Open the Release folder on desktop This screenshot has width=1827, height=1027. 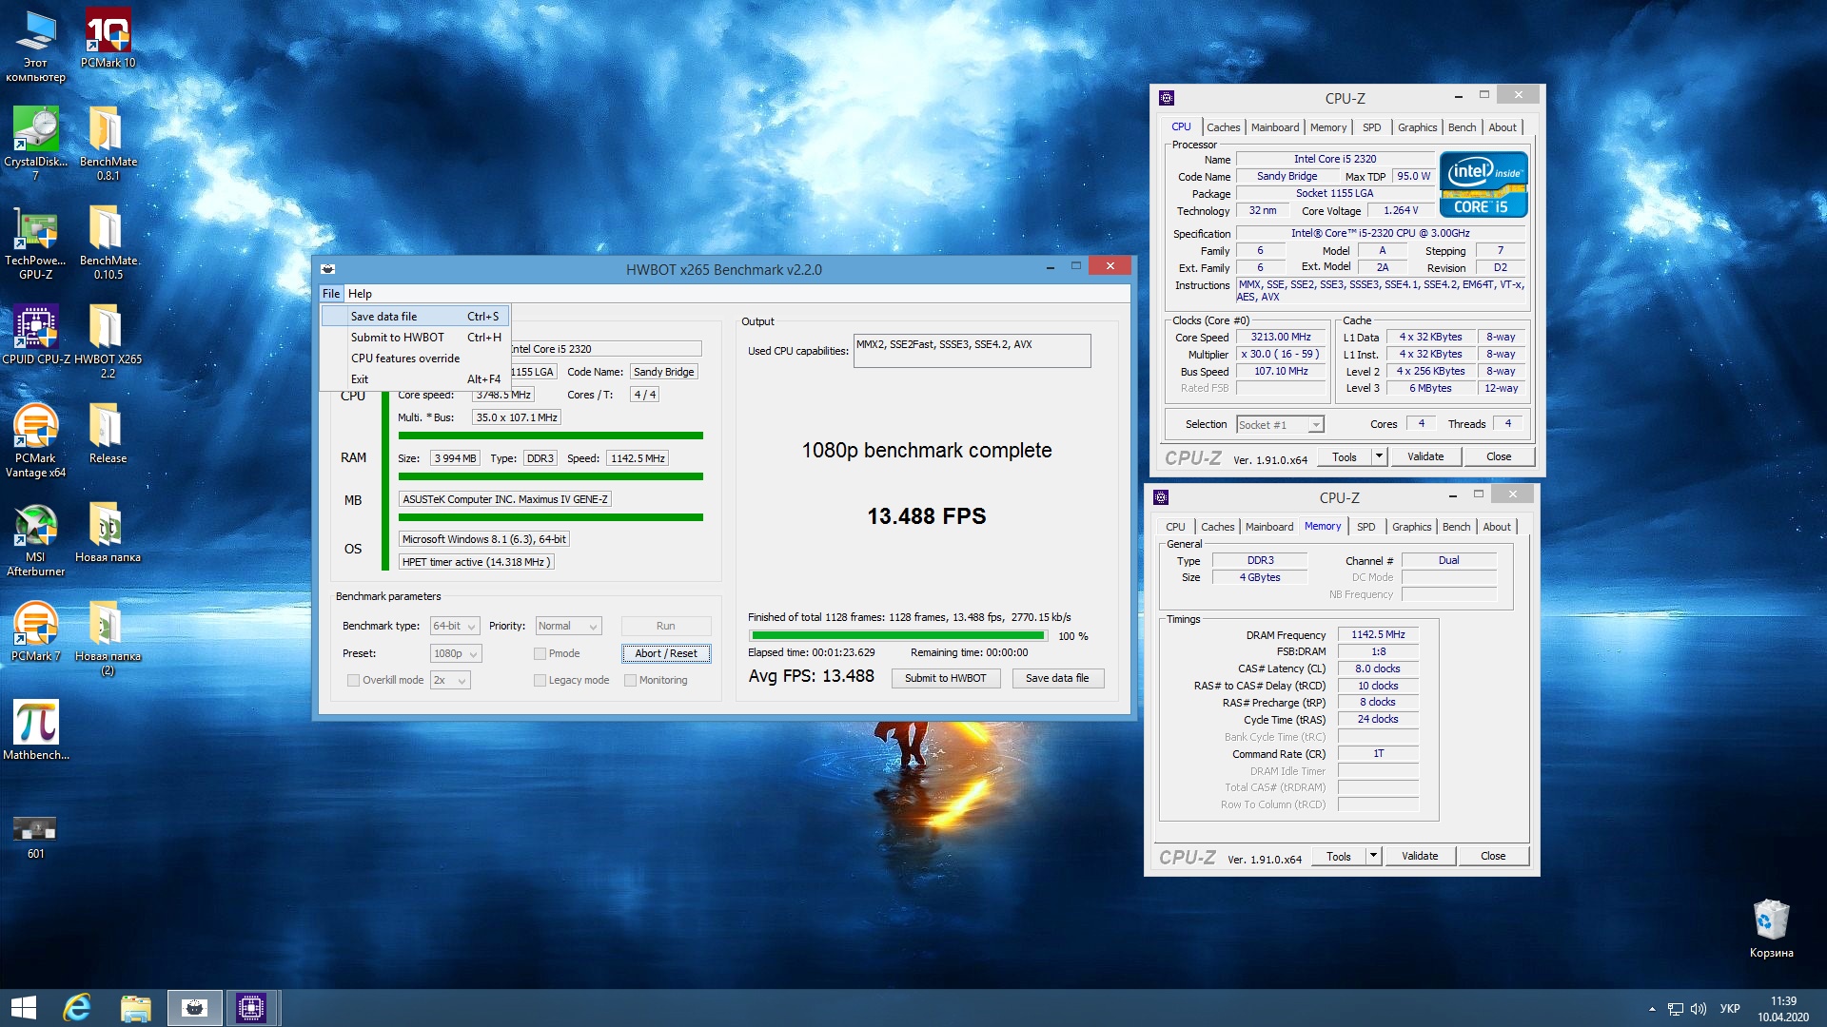pyautogui.click(x=108, y=434)
